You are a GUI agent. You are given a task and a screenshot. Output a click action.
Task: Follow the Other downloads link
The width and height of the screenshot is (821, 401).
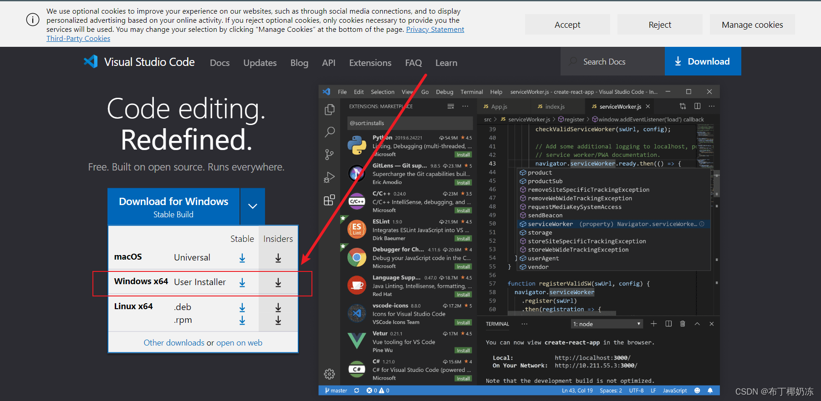tap(174, 343)
